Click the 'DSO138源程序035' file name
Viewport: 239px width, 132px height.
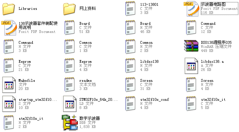[x=216, y=42]
